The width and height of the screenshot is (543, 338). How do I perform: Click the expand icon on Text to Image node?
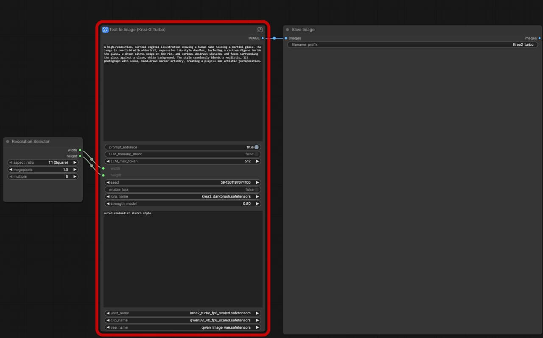pyautogui.click(x=260, y=30)
